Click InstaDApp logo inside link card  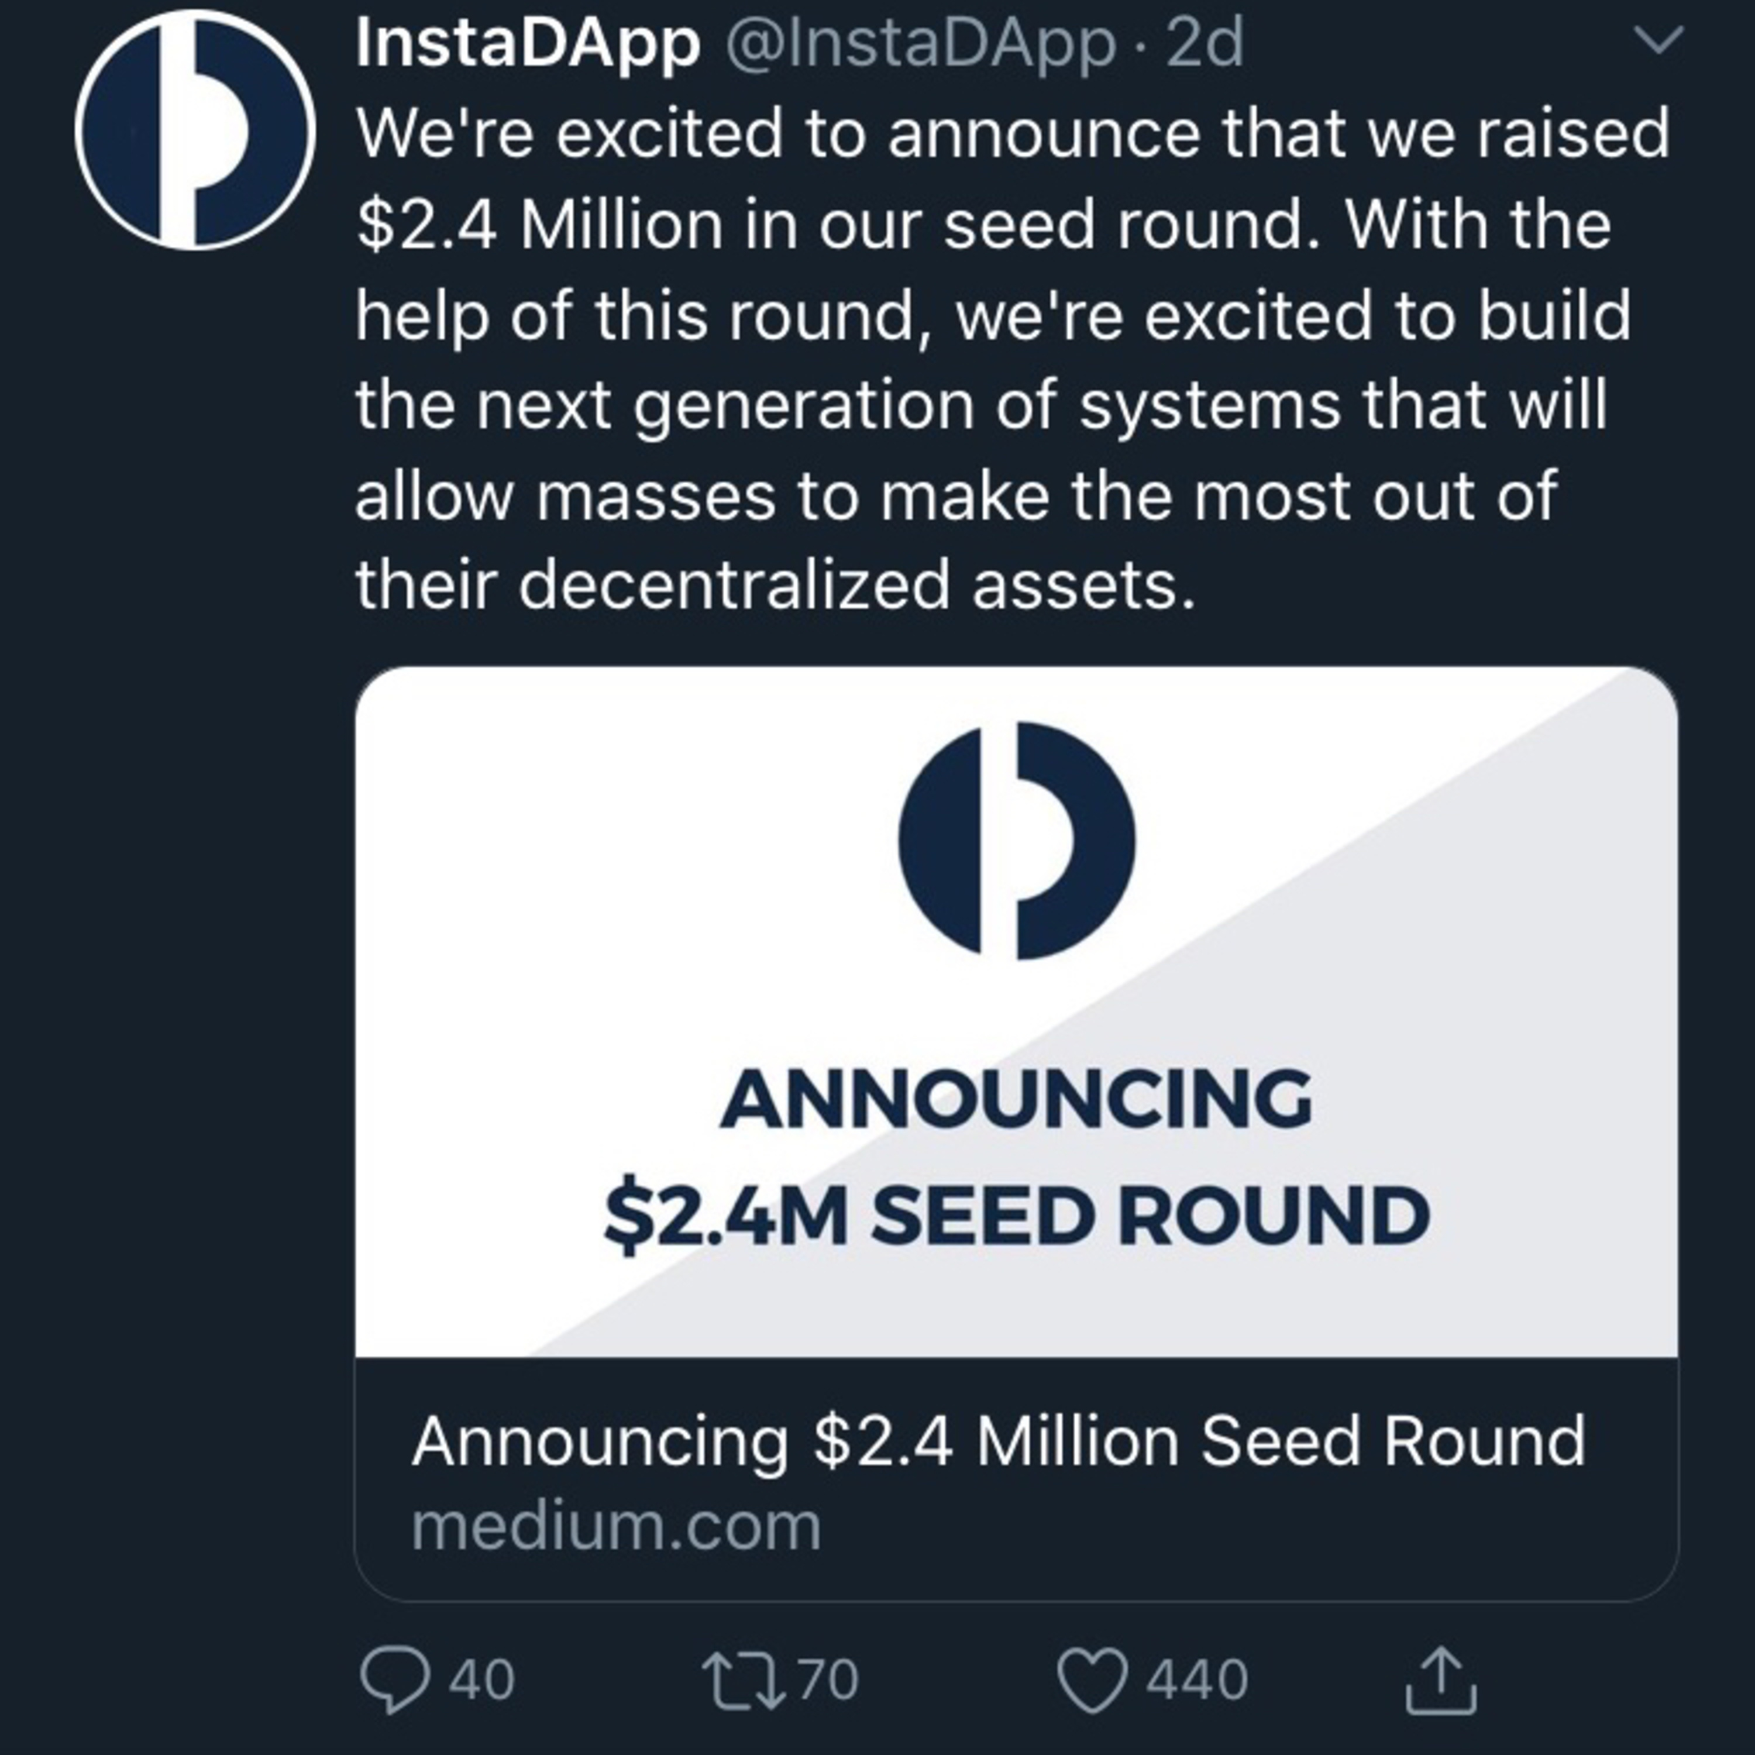(1017, 840)
